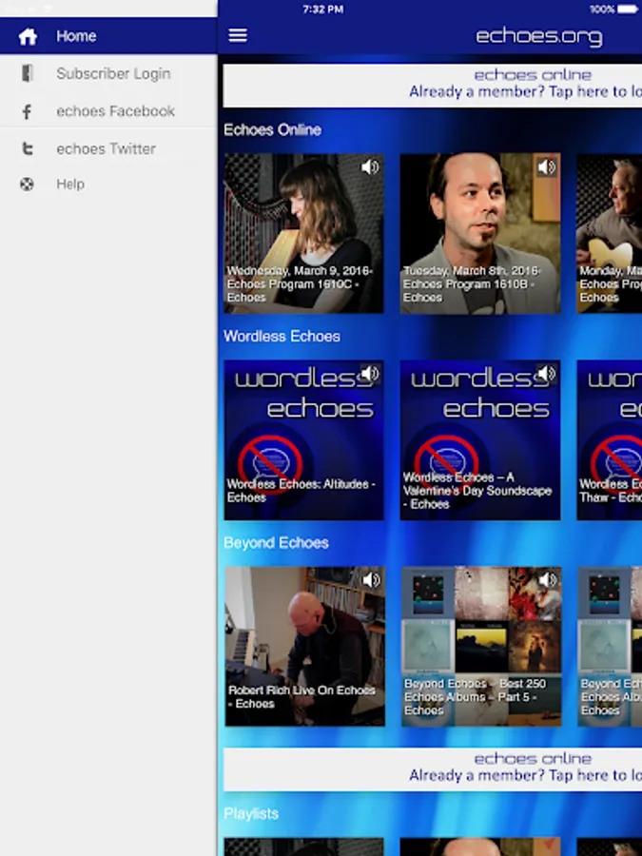Click the 7:32 PM status bar clock
Image resolution: width=642 pixels, height=856 pixels.
coord(322,10)
